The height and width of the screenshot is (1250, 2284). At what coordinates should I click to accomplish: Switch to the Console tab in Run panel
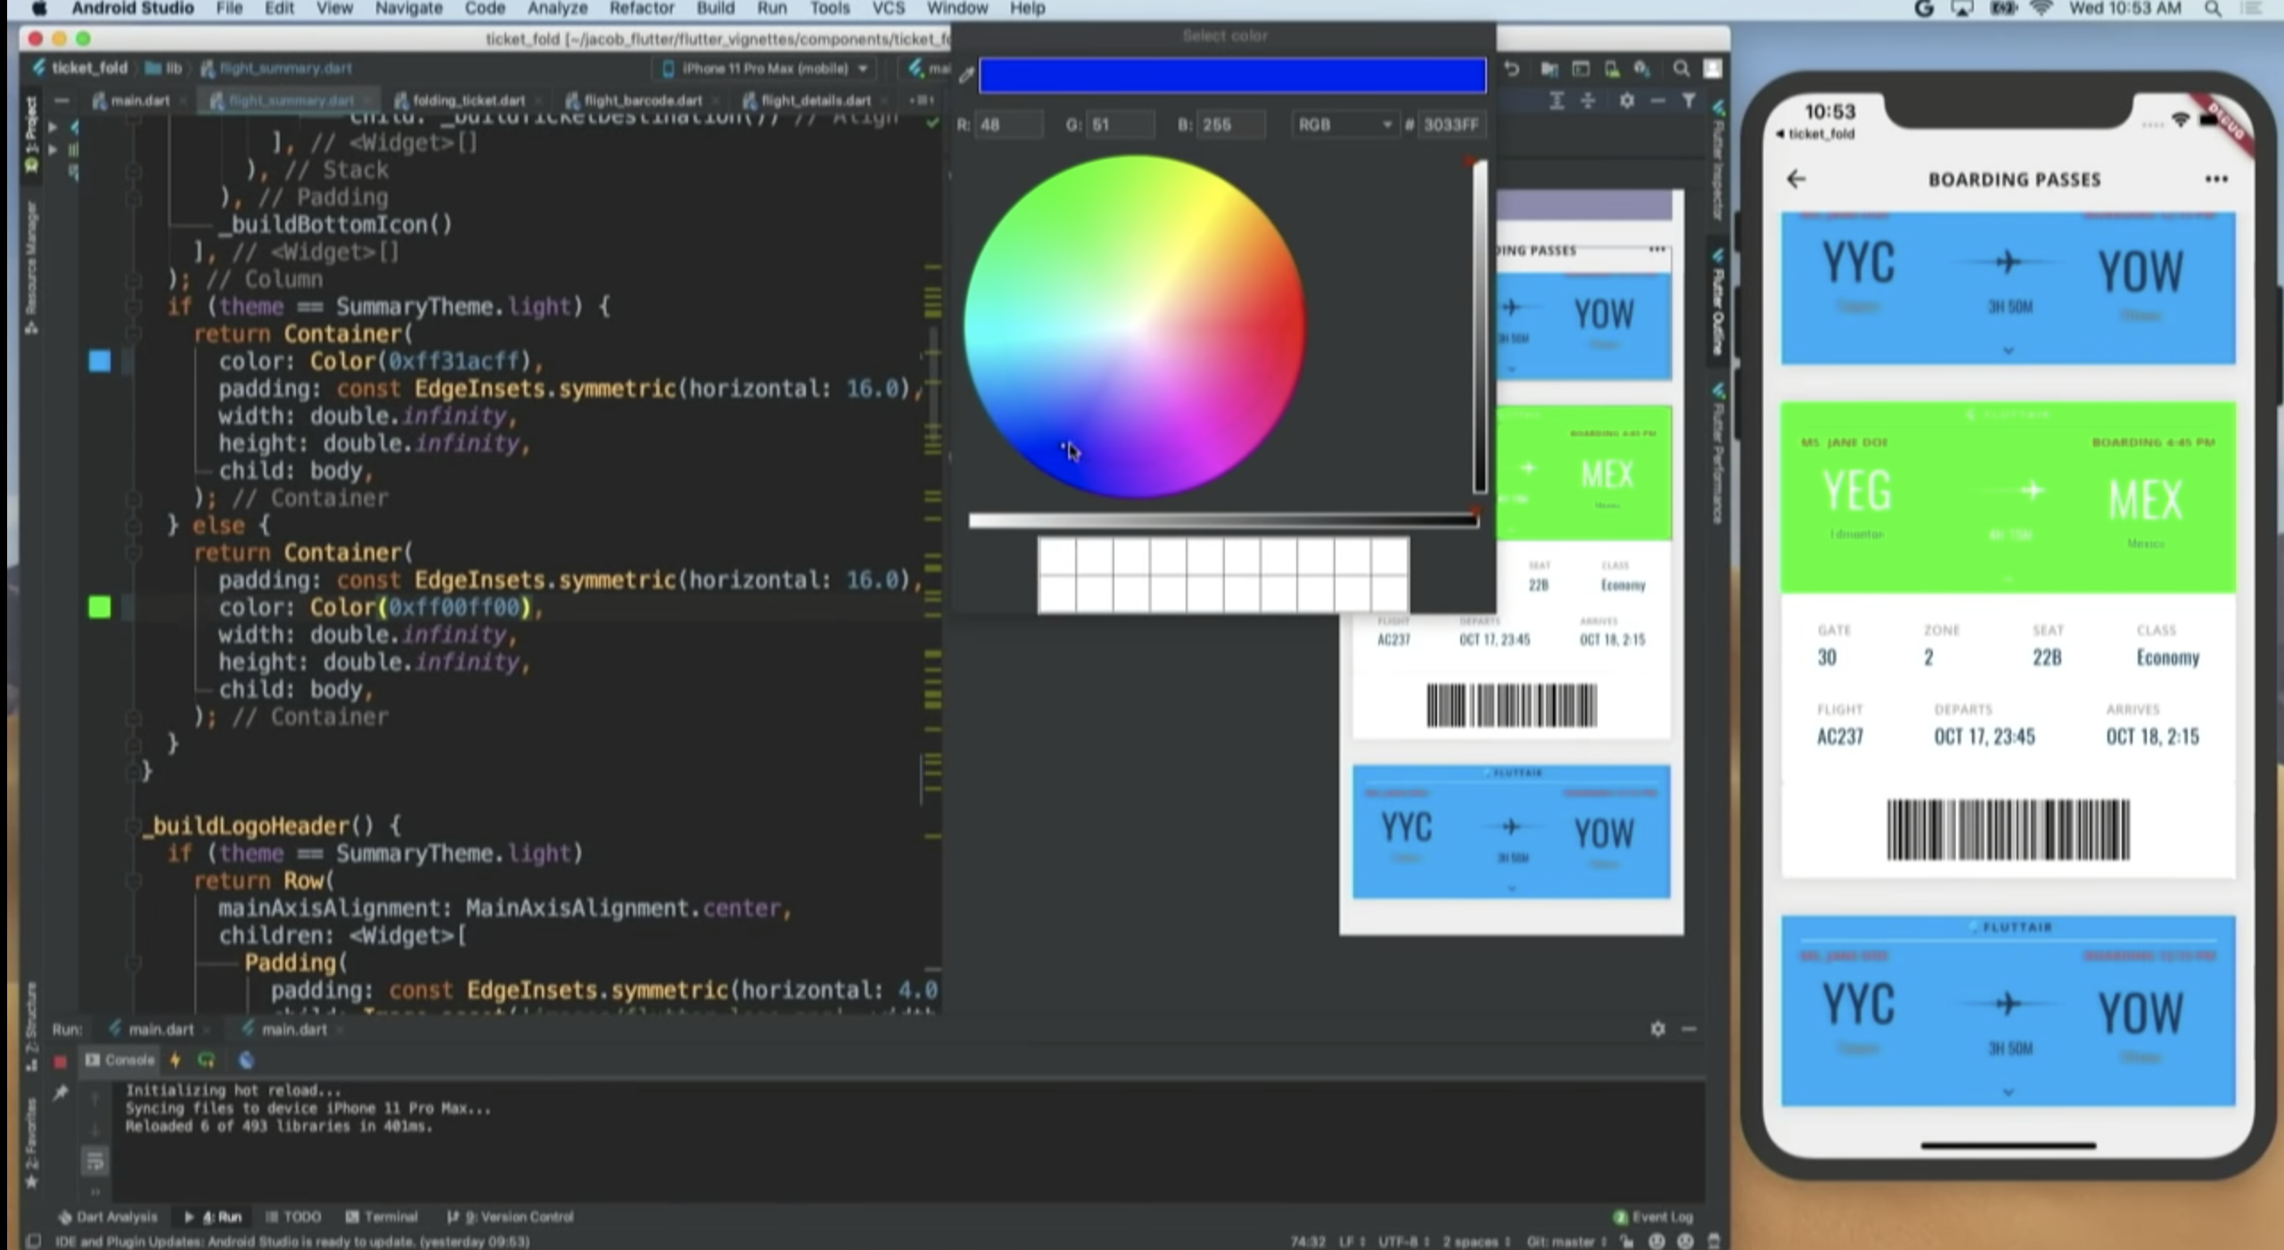[126, 1060]
